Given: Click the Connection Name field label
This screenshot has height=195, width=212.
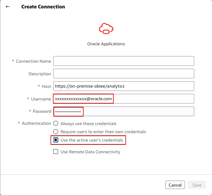Looking at the screenshot, I should [x=33, y=61].
